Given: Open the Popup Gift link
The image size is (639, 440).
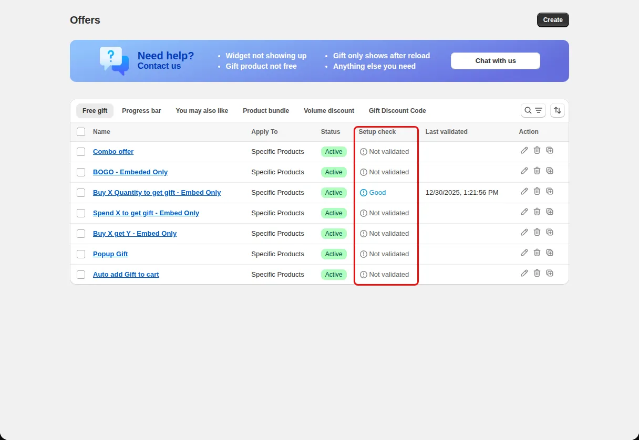Looking at the screenshot, I should 110,254.
